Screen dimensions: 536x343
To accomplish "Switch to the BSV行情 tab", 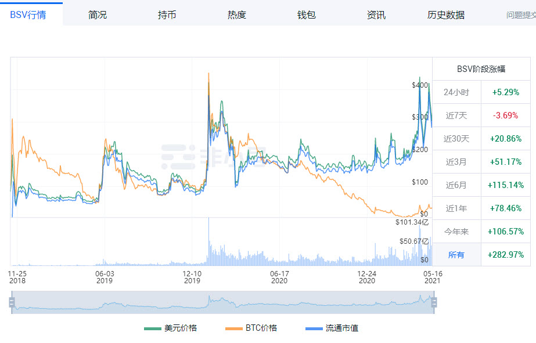I will (x=28, y=15).
